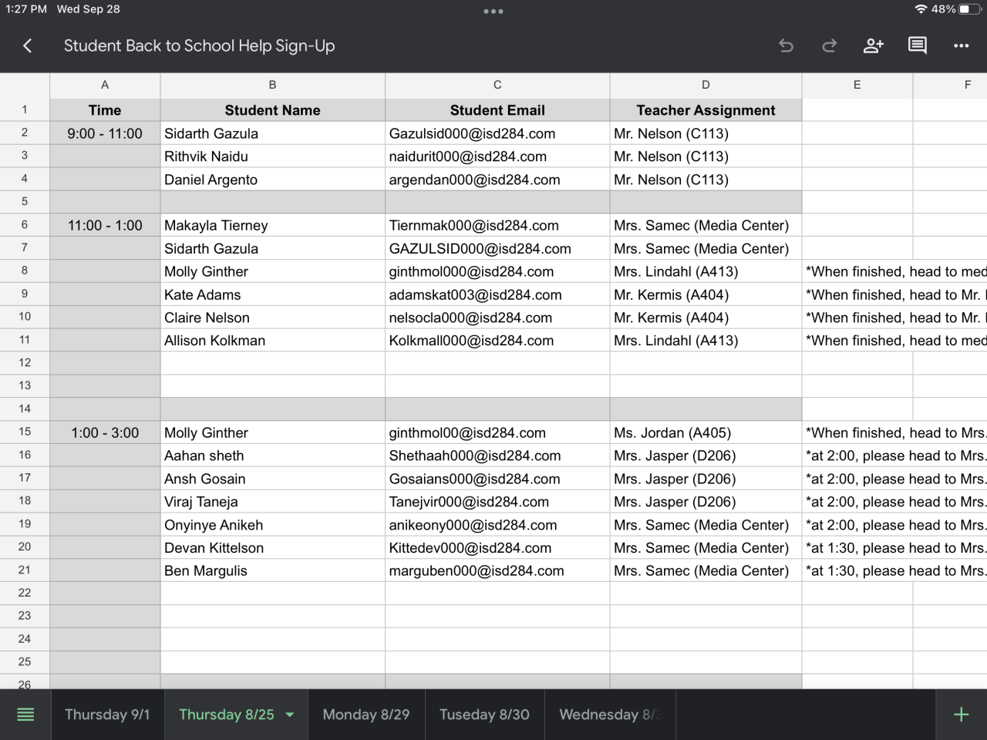987x740 pixels.
Task: Open the more options menu
Action: [961, 46]
